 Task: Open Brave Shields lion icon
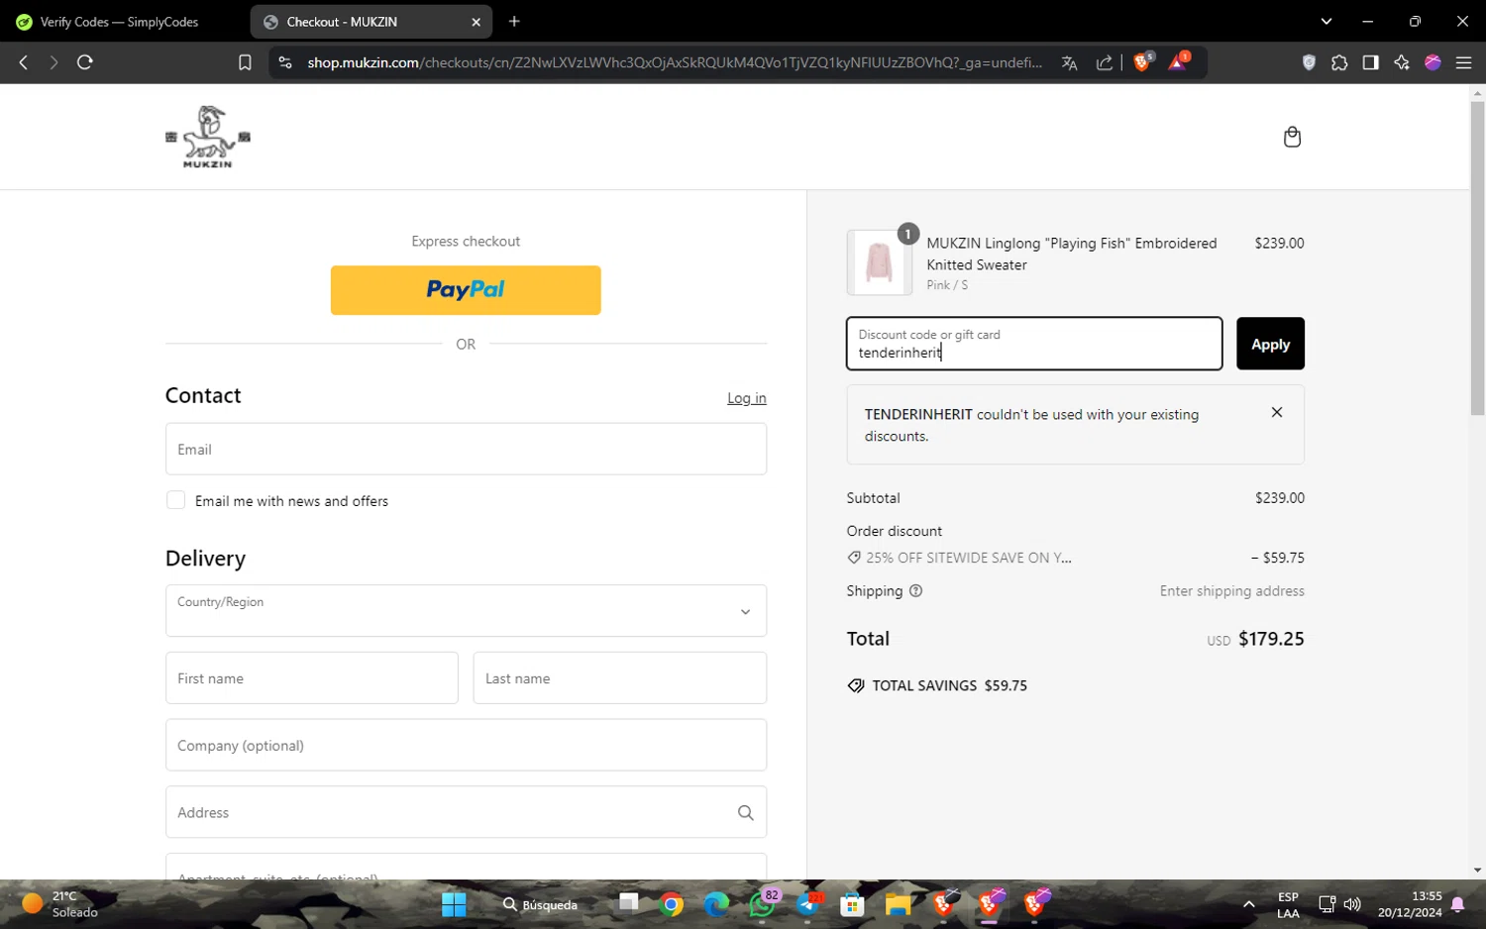1142,62
